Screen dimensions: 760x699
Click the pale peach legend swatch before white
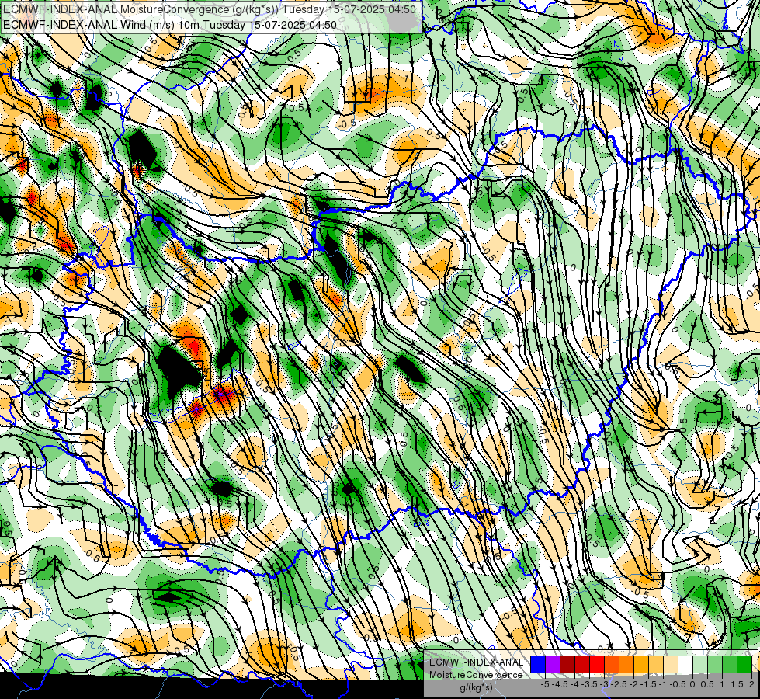coord(670,664)
